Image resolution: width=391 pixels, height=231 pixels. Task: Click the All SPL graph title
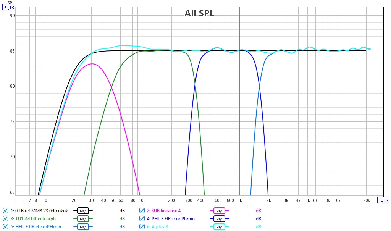pyautogui.click(x=199, y=13)
